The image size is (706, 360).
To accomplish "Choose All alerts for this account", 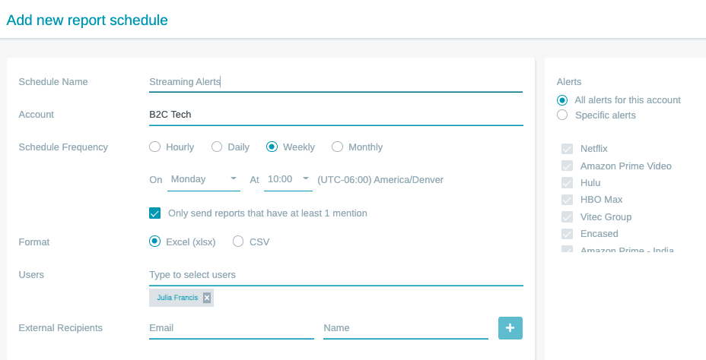I will [x=562, y=100].
